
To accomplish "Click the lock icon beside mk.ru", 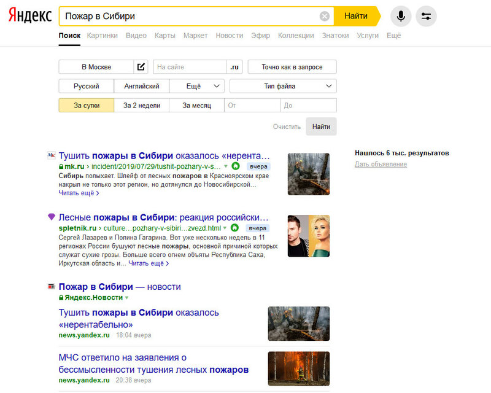I will 61,166.
